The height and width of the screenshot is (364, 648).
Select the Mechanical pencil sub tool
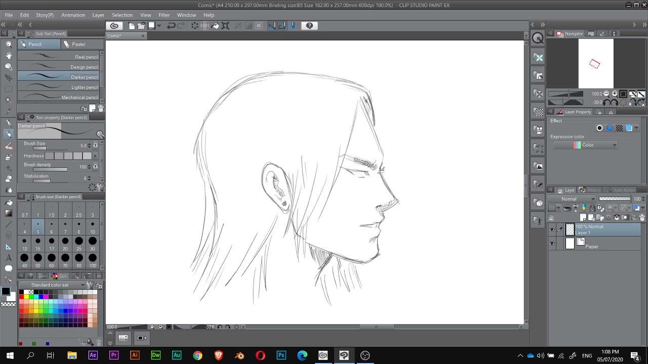(59, 97)
